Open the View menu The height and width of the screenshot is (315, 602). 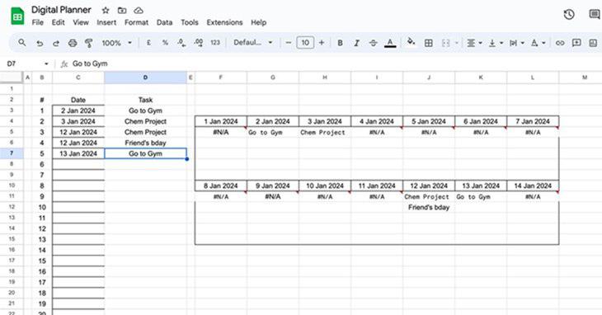(81, 22)
